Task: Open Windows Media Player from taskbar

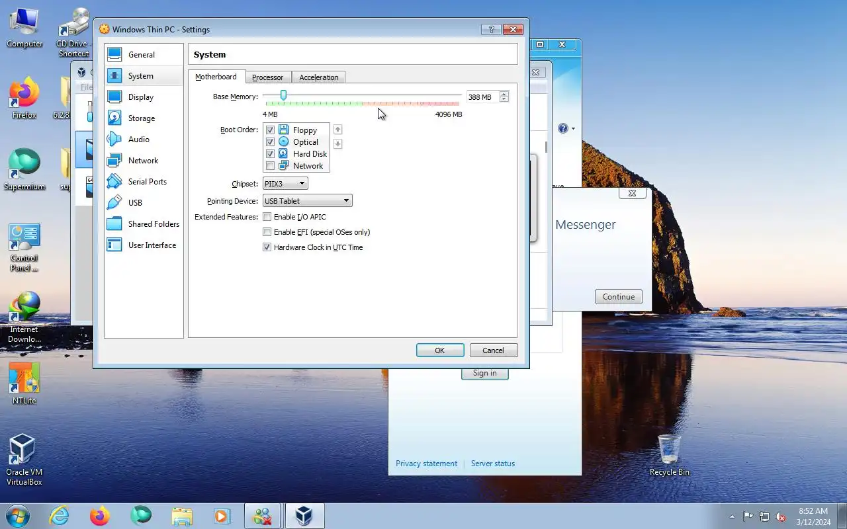Action: (221, 516)
